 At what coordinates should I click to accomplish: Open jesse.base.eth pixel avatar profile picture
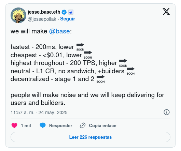18,15
